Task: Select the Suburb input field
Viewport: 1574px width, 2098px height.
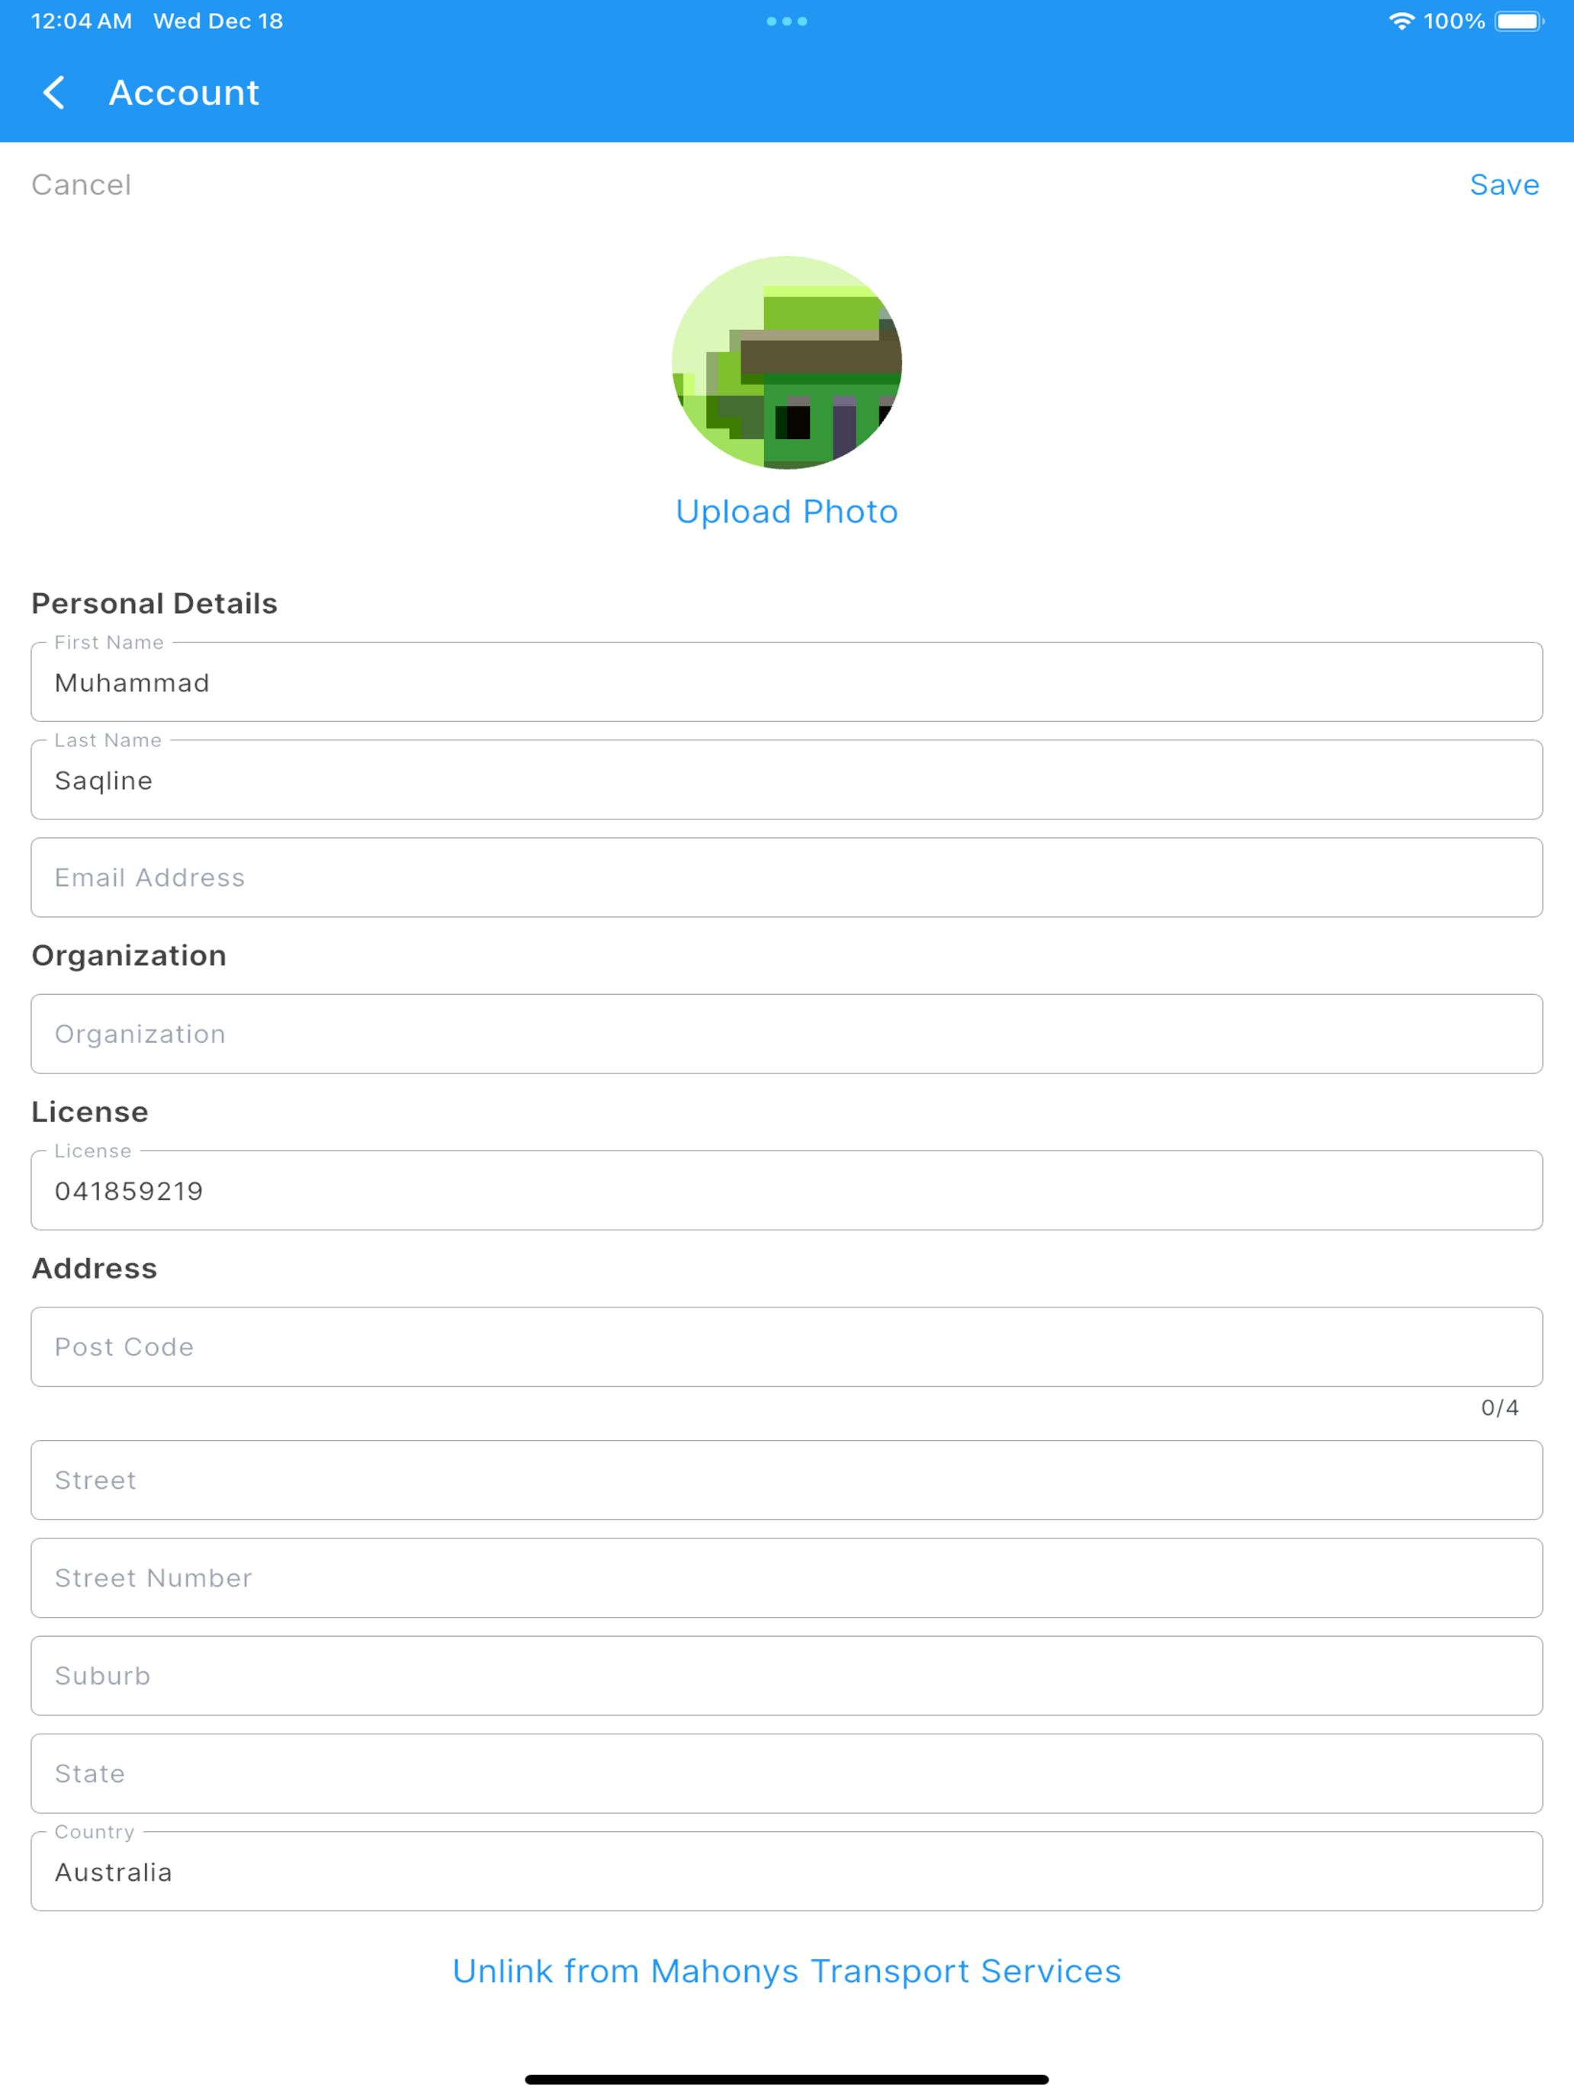Action: click(786, 1675)
